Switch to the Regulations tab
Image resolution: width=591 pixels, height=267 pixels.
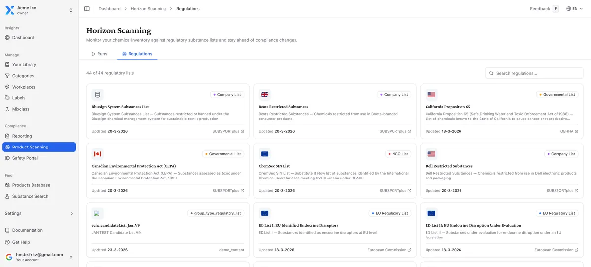(137, 54)
